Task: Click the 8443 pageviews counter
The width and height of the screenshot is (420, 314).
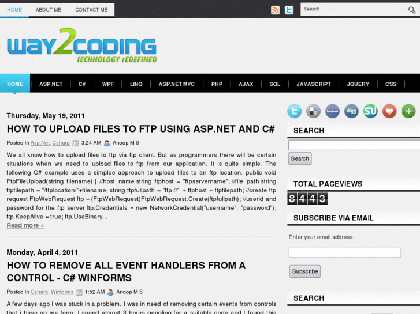Action: click(x=307, y=199)
